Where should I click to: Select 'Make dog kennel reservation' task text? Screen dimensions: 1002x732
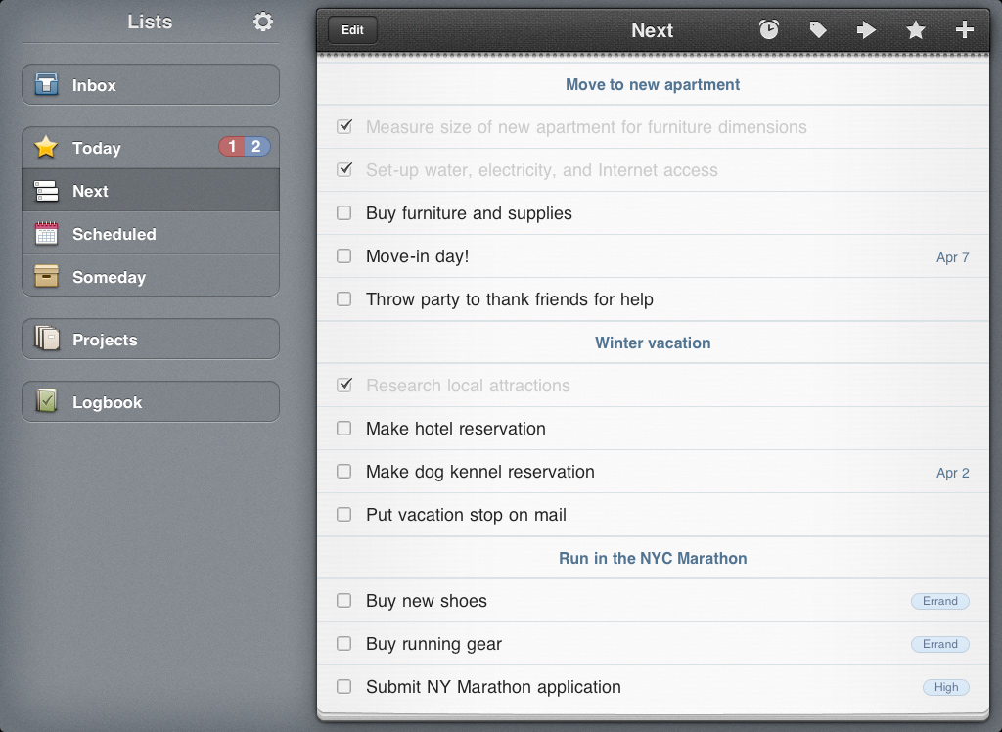point(479,472)
